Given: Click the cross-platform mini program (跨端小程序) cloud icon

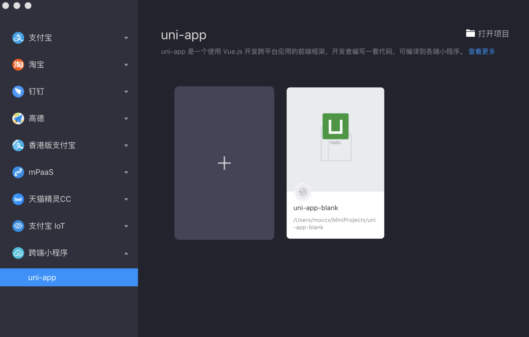Looking at the screenshot, I should [18, 253].
